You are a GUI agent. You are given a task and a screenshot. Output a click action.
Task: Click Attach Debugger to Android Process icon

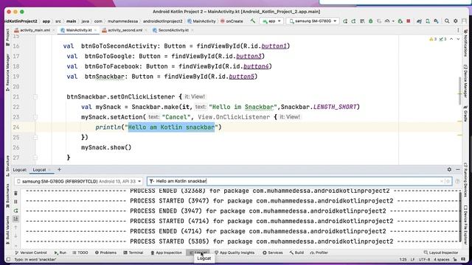click(400, 21)
